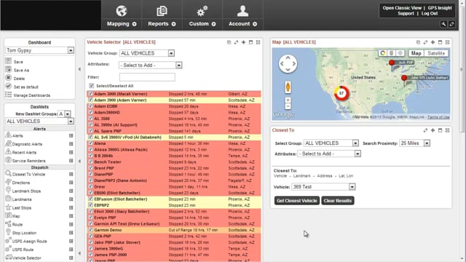Toggle checkbox for Drew

click(90, 187)
